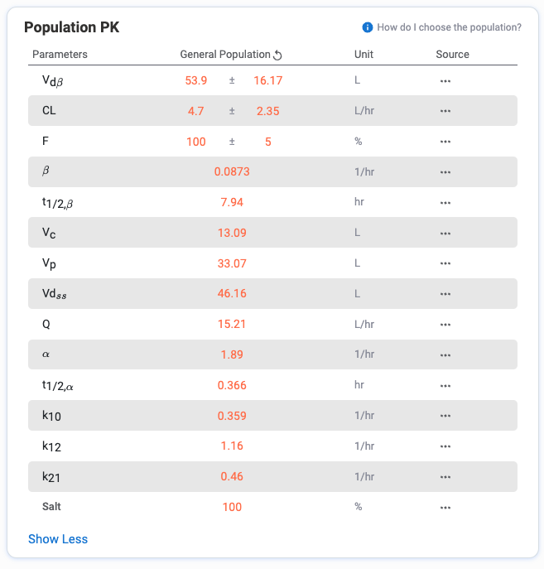544x569 pixels.
Task: Edit the CL mean value 4.7
Action: [196, 111]
